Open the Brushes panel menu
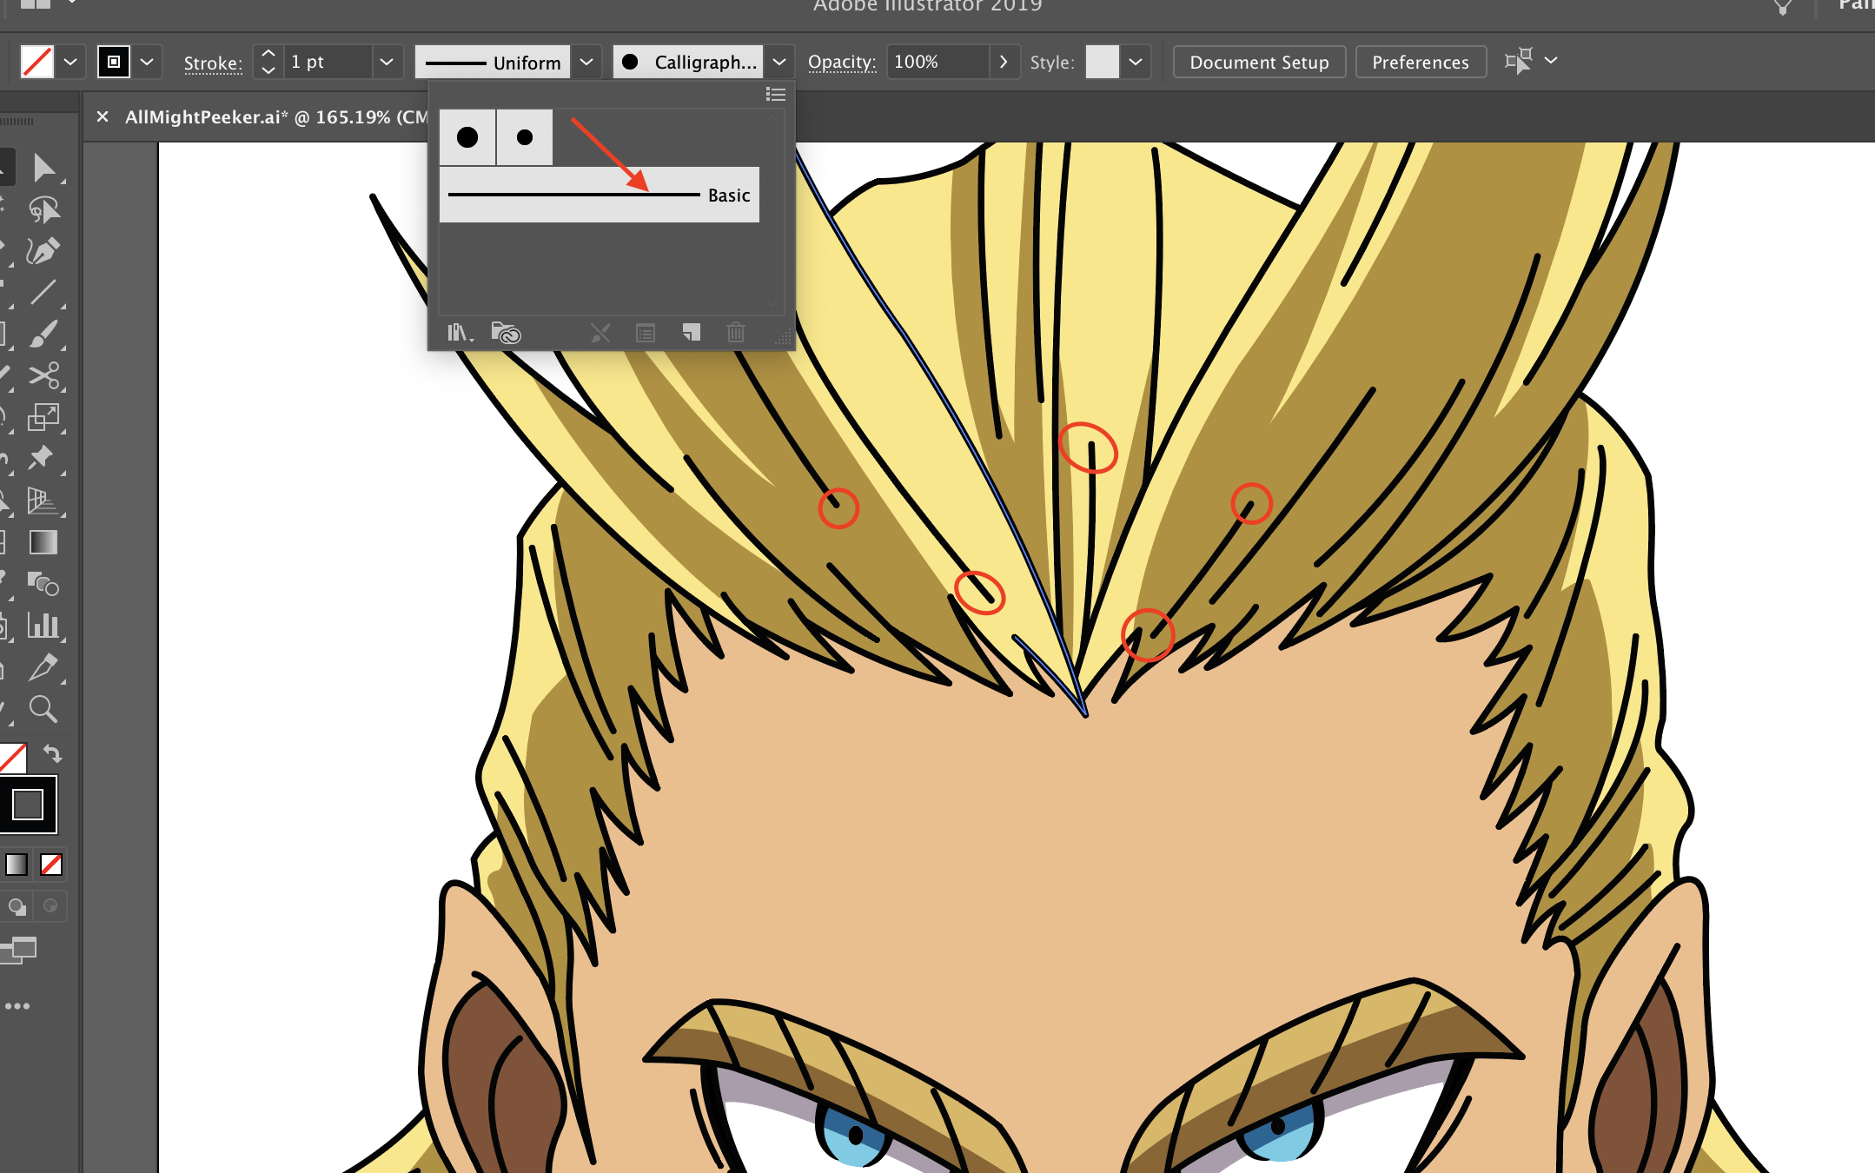 point(776,95)
